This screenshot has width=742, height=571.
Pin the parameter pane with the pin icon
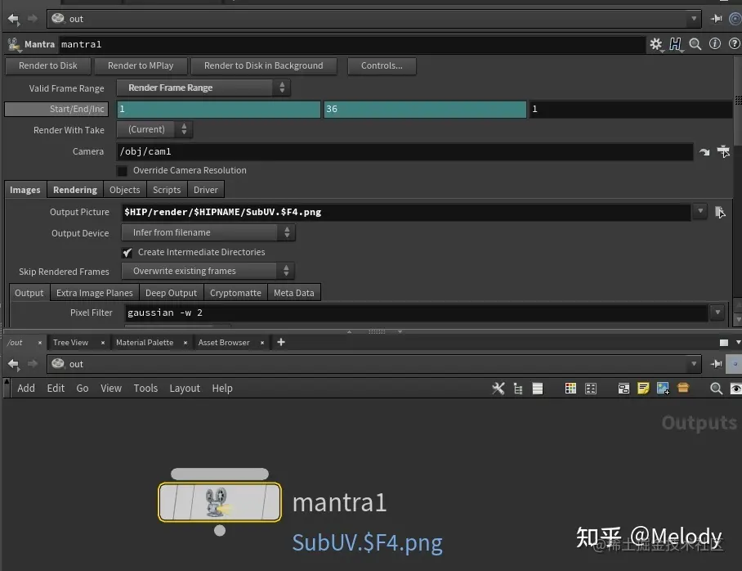point(717,19)
